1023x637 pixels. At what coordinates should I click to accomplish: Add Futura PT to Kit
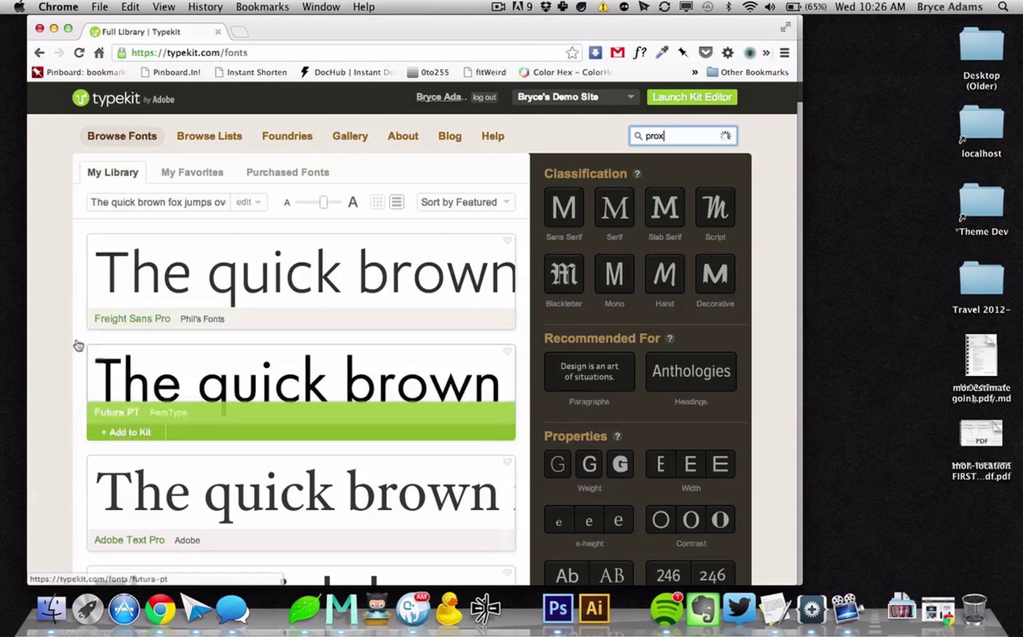(126, 432)
